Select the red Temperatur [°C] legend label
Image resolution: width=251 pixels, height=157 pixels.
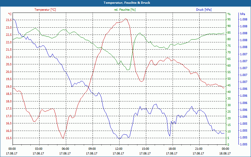tap(45, 10)
